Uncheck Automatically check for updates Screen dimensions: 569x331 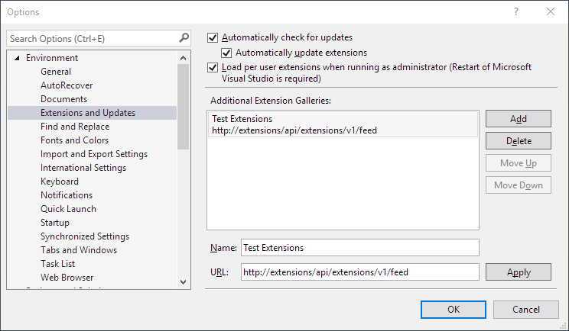[x=213, y=37]
